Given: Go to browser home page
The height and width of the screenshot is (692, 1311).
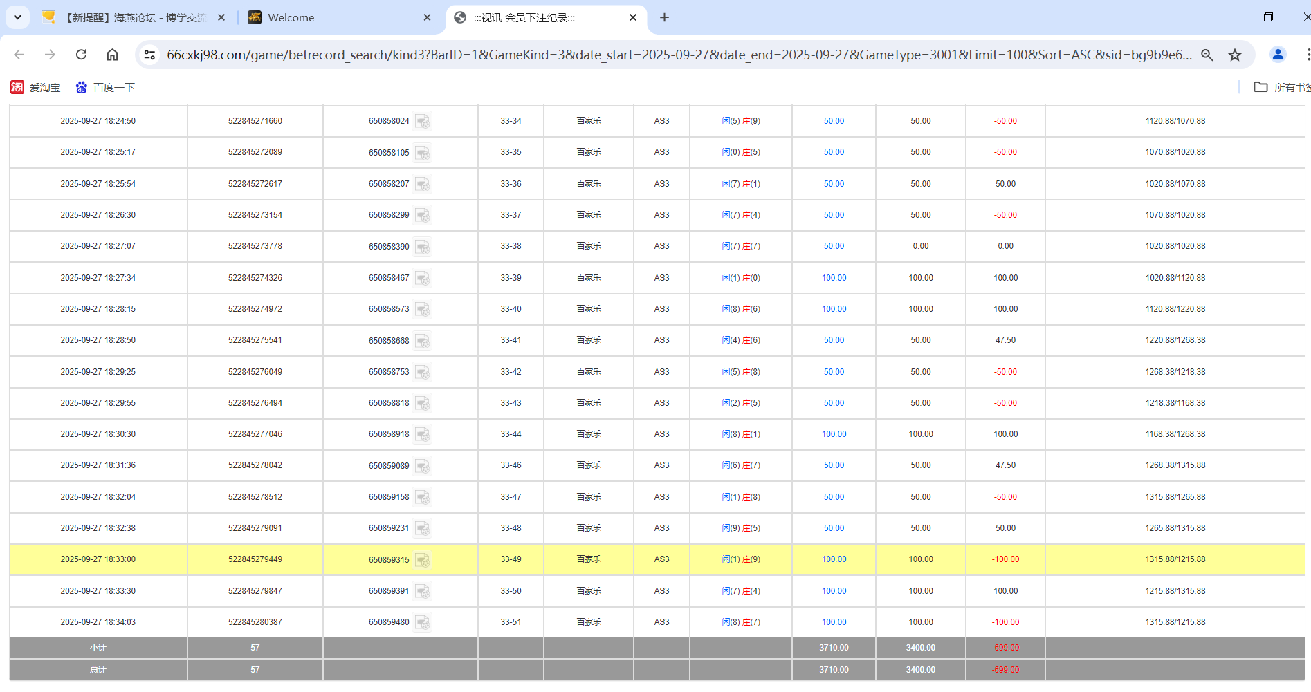Looking at the screenshot, I should pos(112,55).
